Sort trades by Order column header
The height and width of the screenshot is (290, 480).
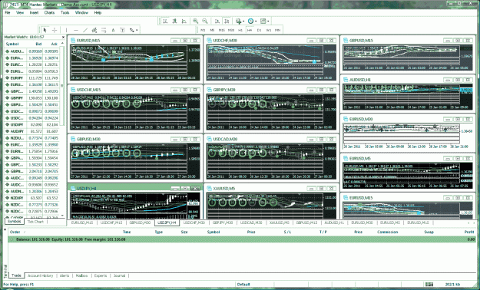(x=15, y=232)
